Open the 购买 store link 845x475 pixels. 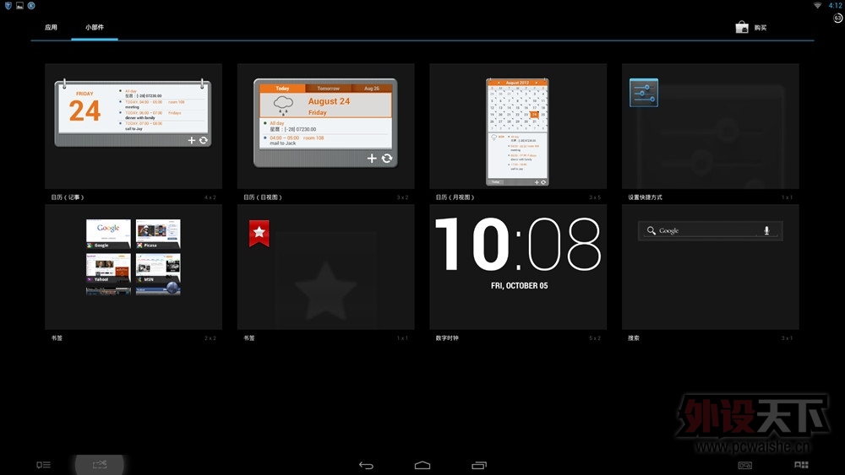pyautogui.click(x=760, y=28)
